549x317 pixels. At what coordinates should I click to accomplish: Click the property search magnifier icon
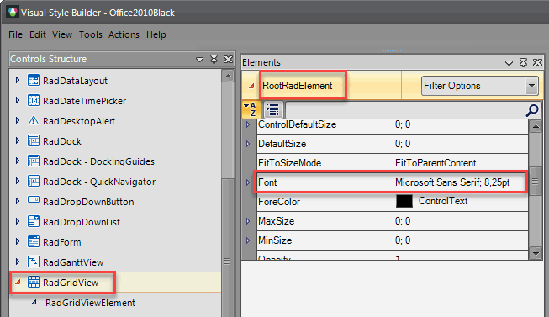pos(532,110)
